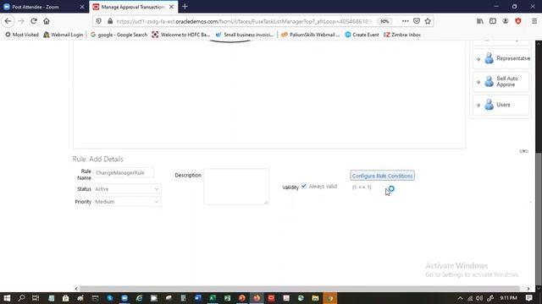542x304 pixels.
Task: Open Welcome to HDFC Bank bookmark
Action: click(x=180, y=35)
